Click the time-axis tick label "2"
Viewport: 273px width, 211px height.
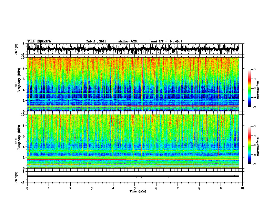point(70,188)
